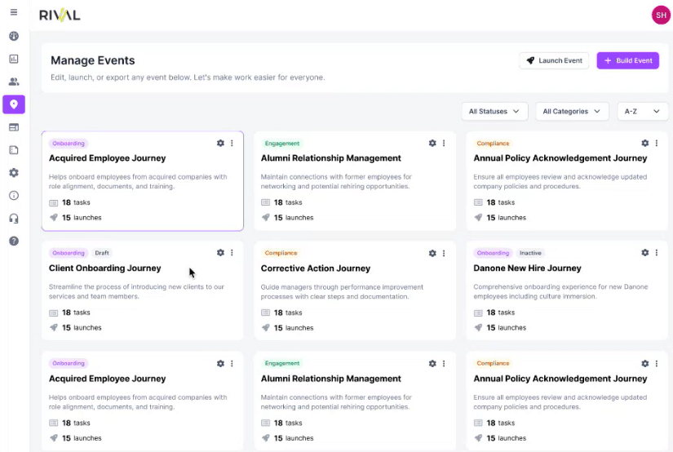Open the people/users sidebar icon

pos(14,82)
